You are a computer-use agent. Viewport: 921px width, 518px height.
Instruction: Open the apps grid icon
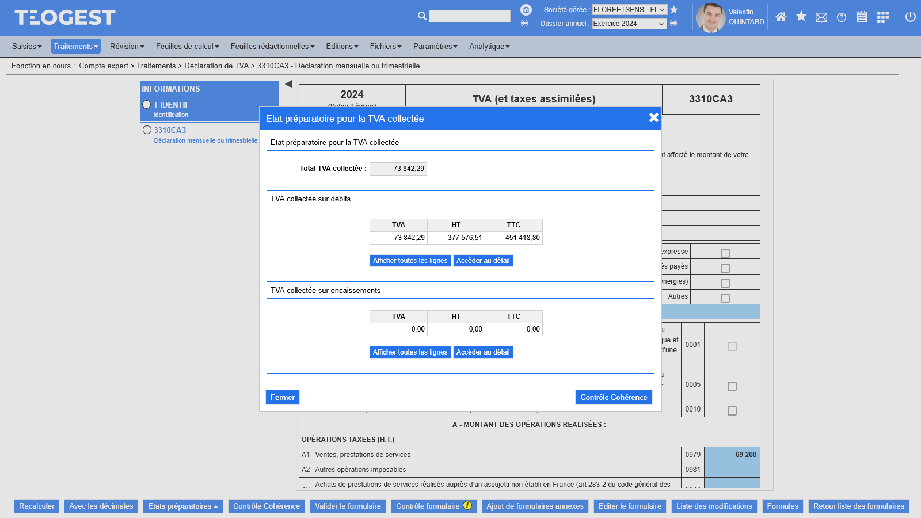[x=882, y=17]
